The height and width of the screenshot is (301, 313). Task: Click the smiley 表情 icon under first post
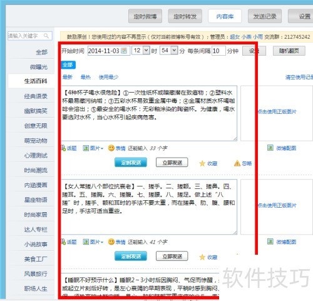(x=111, y=148)
